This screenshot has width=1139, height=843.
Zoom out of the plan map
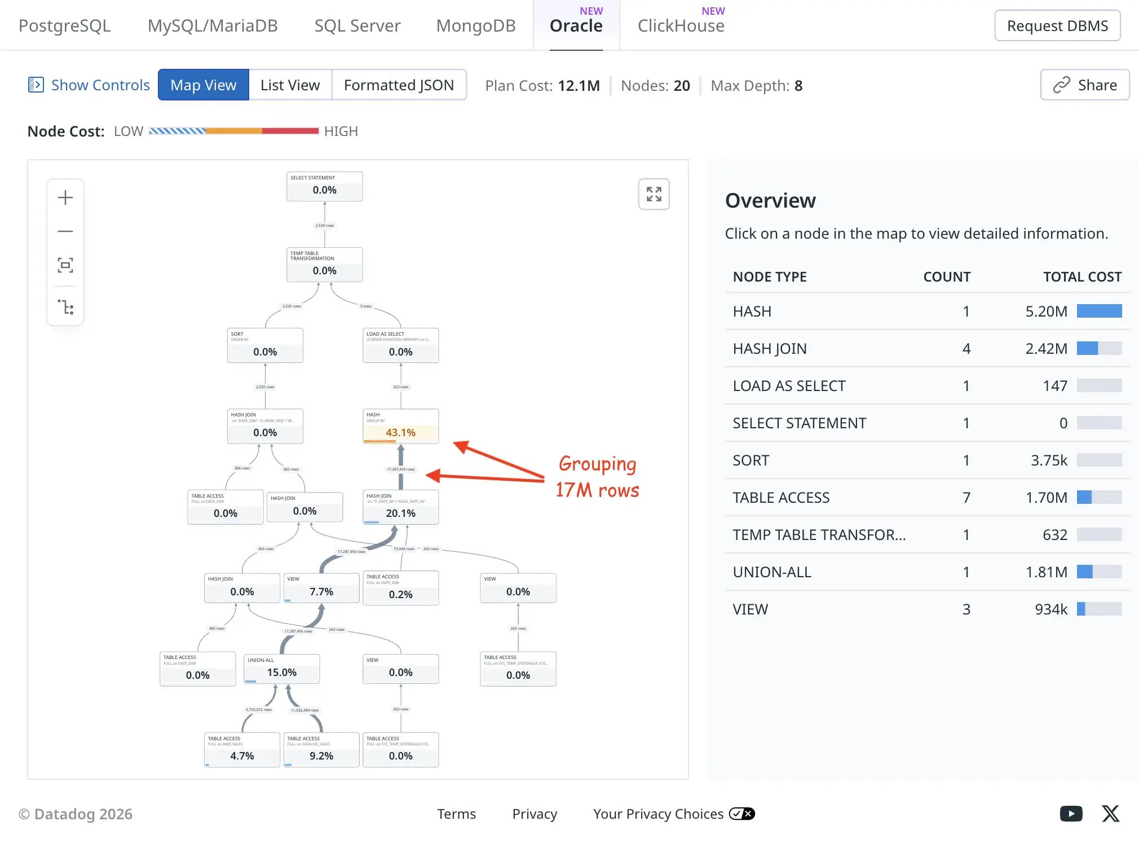(65, 231)
